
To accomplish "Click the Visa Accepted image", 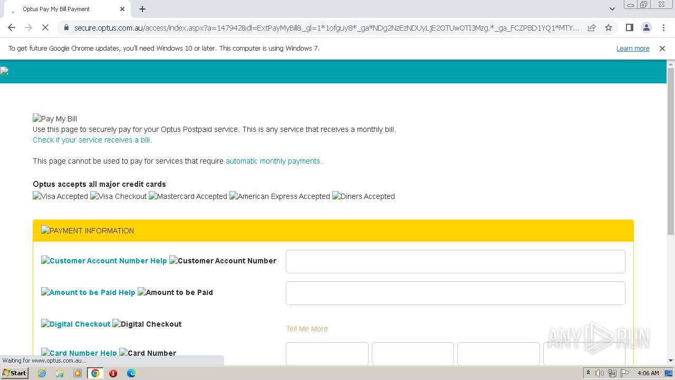I will [60, 196].
